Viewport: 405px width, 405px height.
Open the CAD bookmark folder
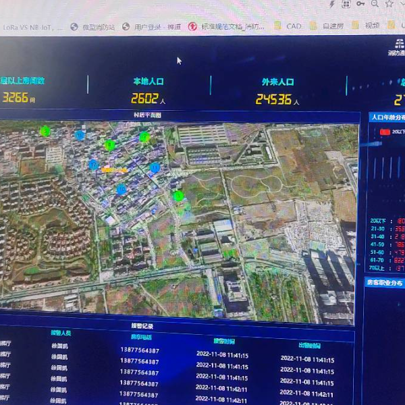288,26
